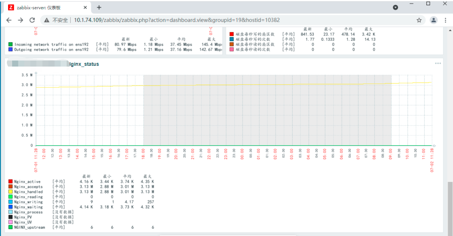The width and height of the screenshot is (453, 236).
Task: Click the browser forward arrow
Action: click(21, 20)
